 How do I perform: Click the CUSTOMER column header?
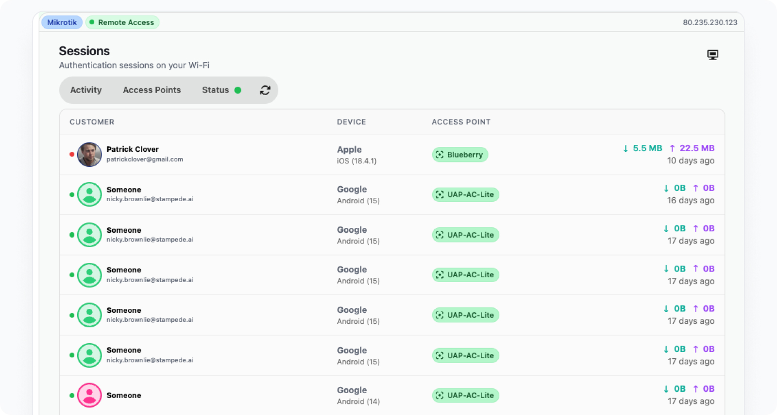coord(92,122)
